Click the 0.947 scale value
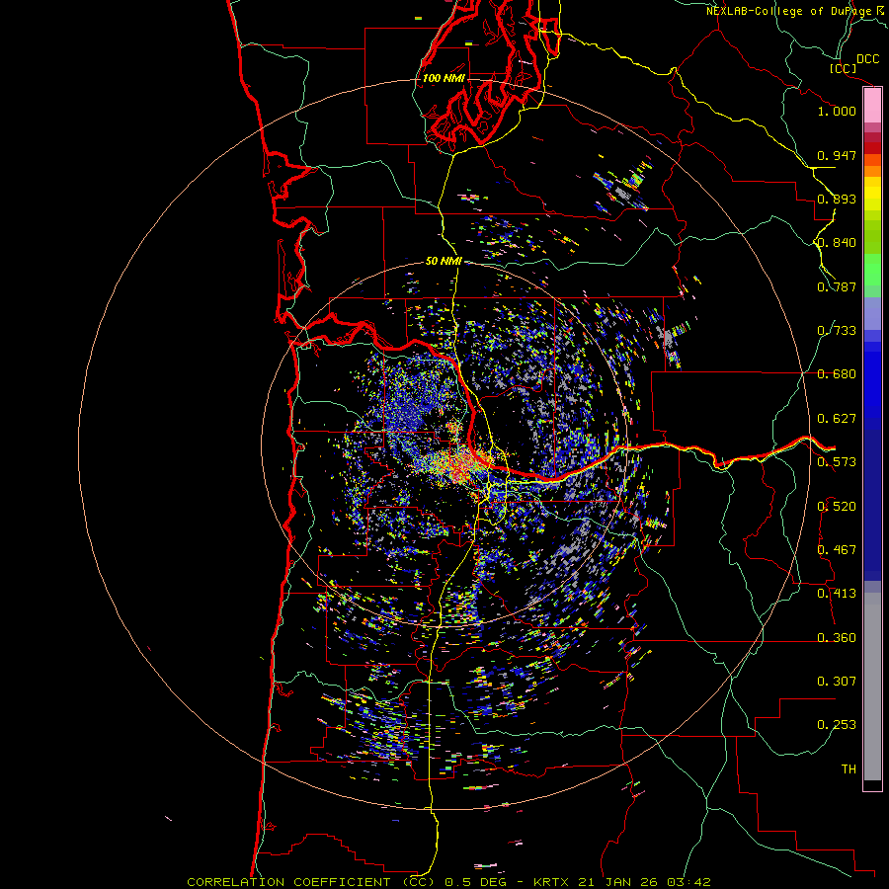The width and height of the screenshot is (889, 889). [837, 155]
